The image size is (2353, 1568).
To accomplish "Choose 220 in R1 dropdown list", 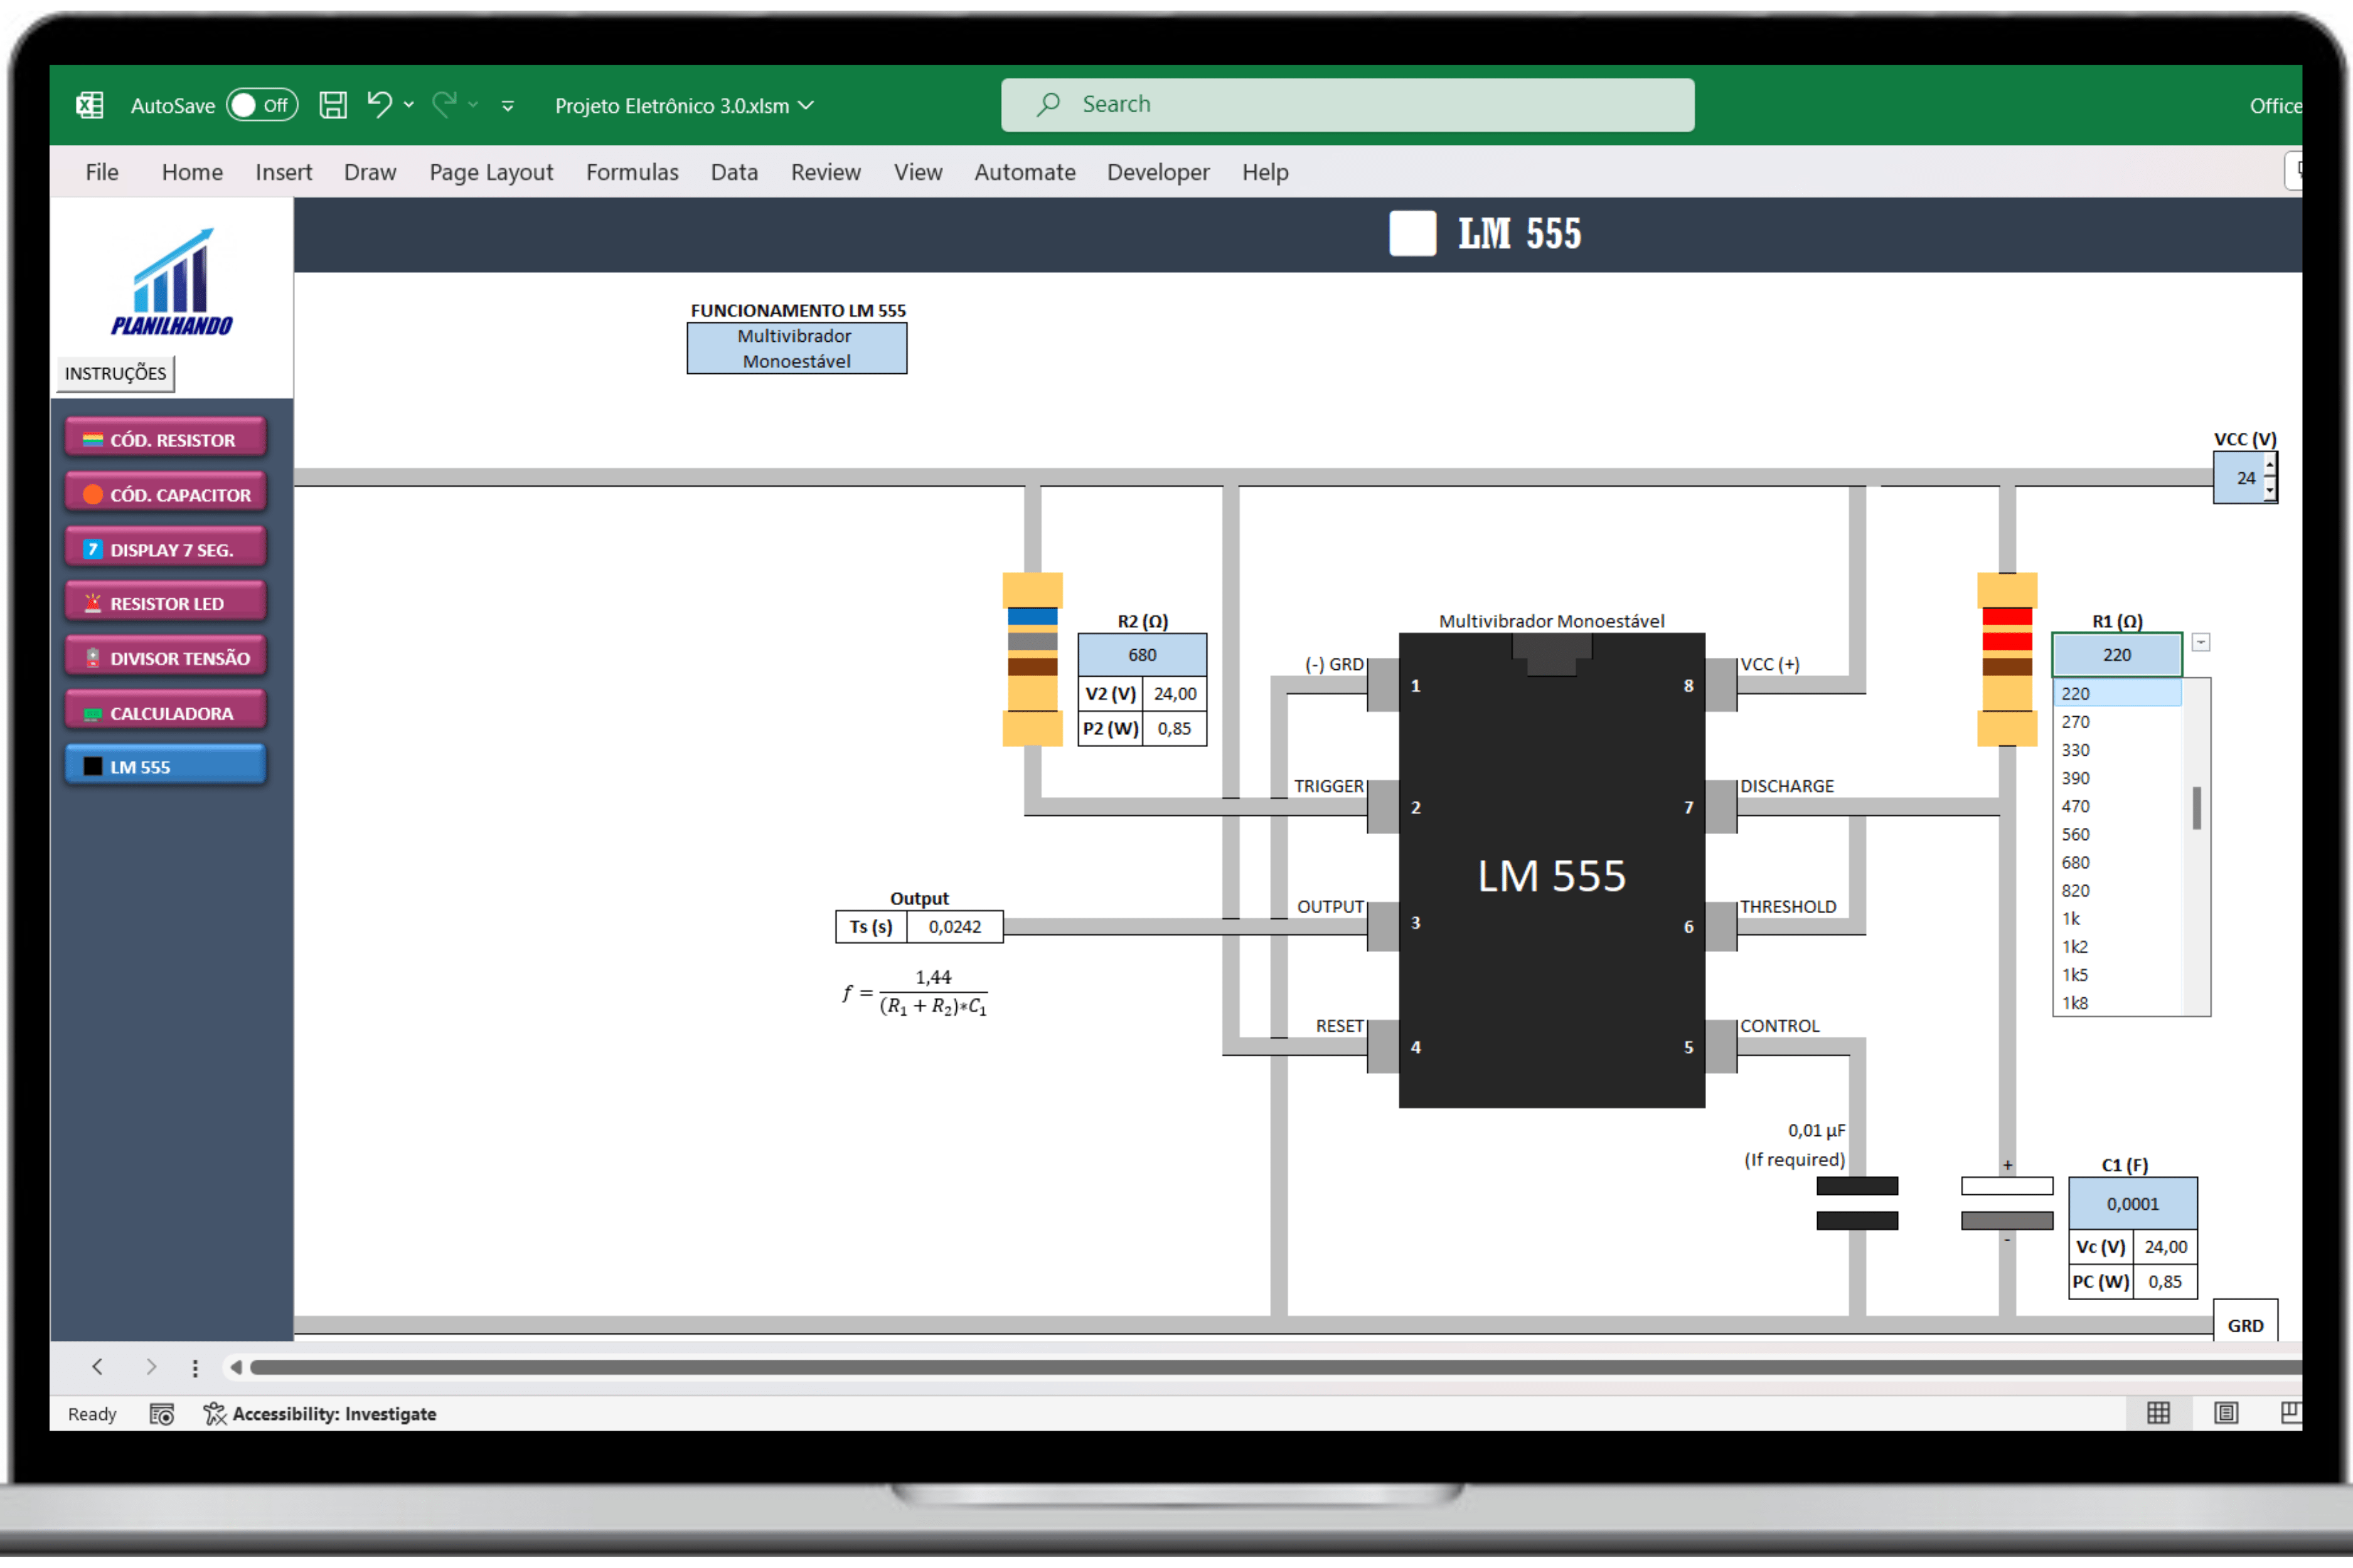I will tap(2117, 693).
